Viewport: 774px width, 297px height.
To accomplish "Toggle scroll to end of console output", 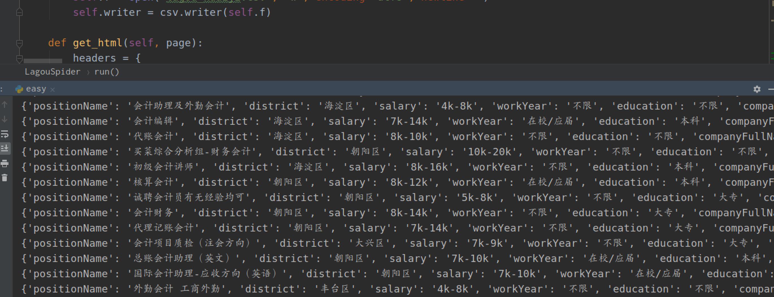I will (5, 149).
